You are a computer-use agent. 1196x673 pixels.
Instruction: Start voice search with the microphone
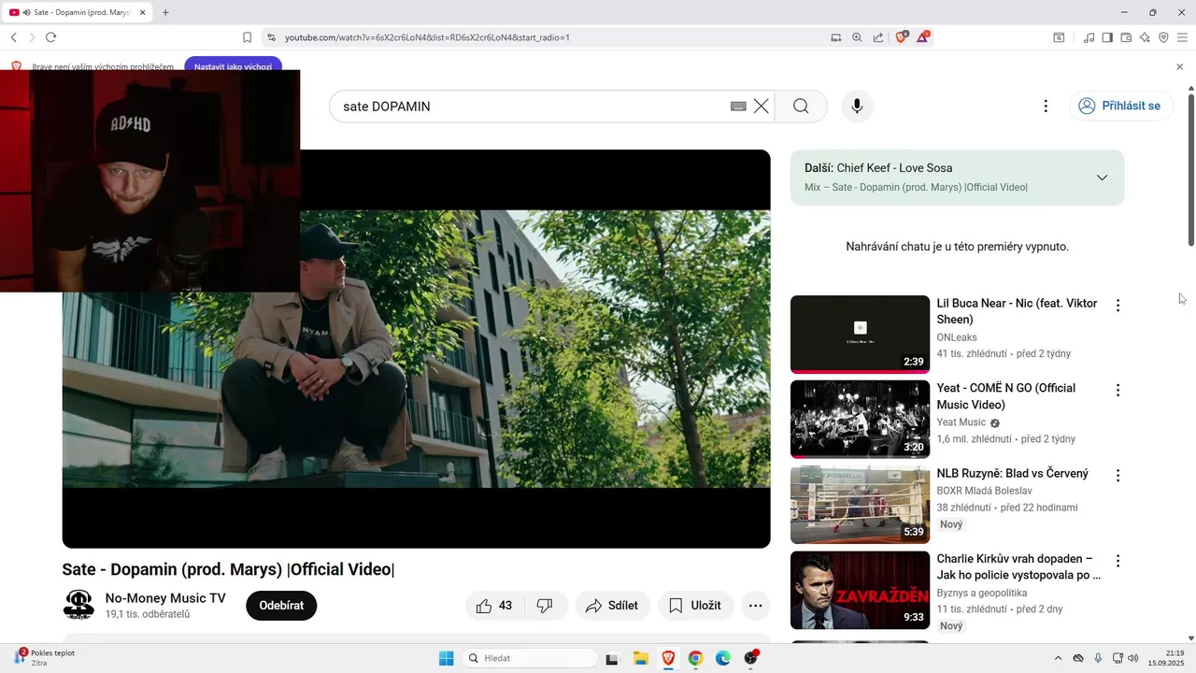(x=857, y=106)
